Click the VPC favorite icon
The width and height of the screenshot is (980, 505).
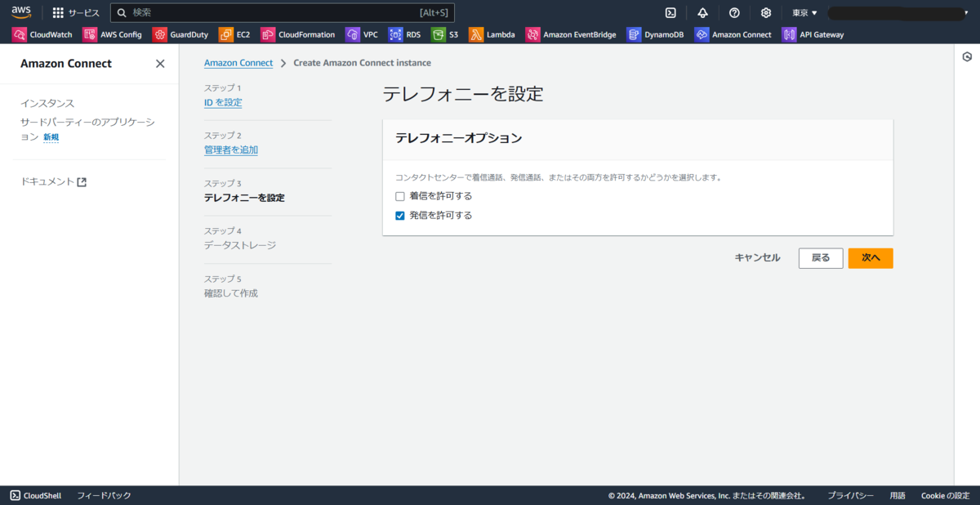pos(353,34)
